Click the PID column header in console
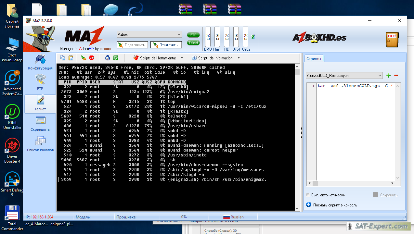 click(68, 82)
